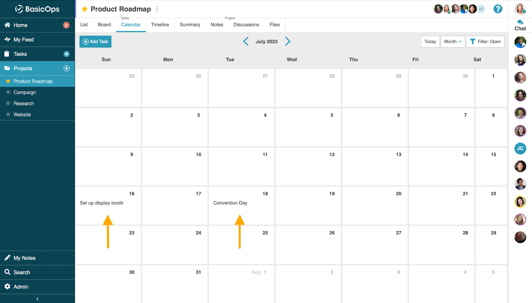Switch to the Timeline tab
Image resolution: width=532 pixels, height=303 pixels.
tap(160, 25)
